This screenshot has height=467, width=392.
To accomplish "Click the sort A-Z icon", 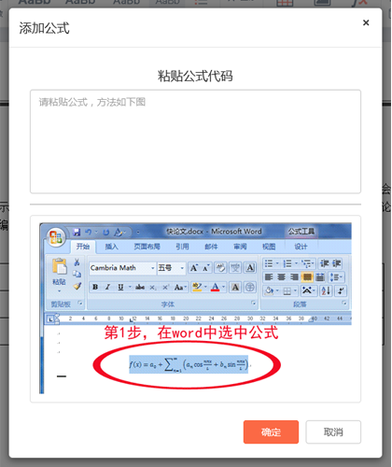I will click(x=326, y=290).
